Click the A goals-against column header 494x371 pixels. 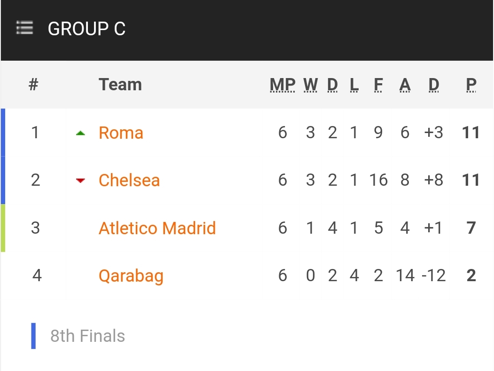point(405,85)
